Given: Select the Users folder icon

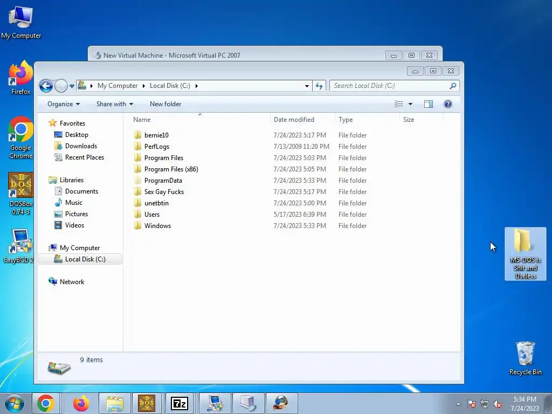Looking at the screenshot, I should (x=137, y=215).
